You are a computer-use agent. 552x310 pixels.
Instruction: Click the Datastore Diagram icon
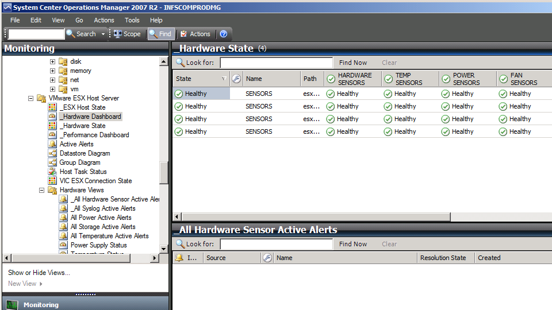(x=52, y=153)
